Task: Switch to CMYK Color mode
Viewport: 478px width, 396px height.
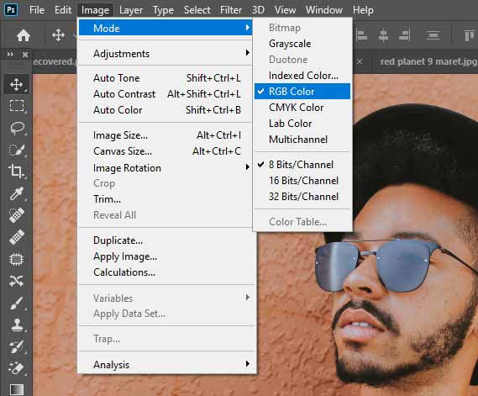Action: point(302,108)
